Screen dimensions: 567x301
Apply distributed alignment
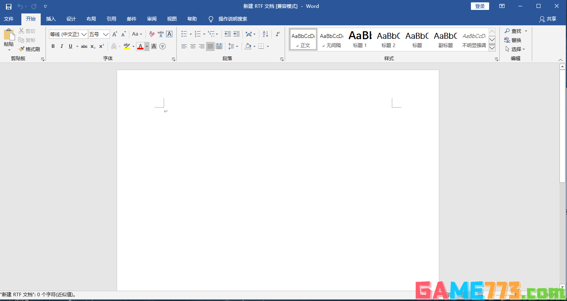[219, 46]
